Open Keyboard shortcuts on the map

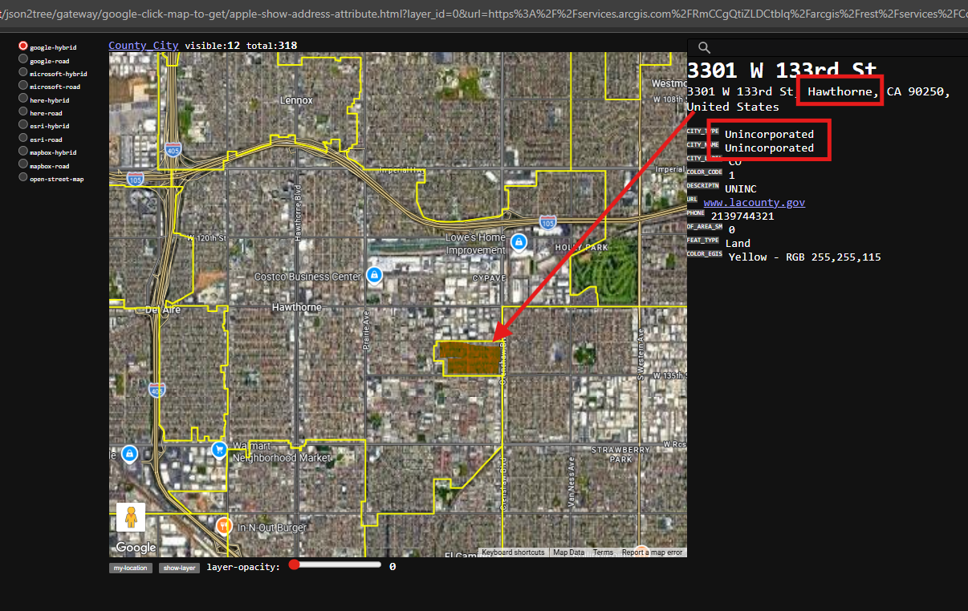click(513, 552)
